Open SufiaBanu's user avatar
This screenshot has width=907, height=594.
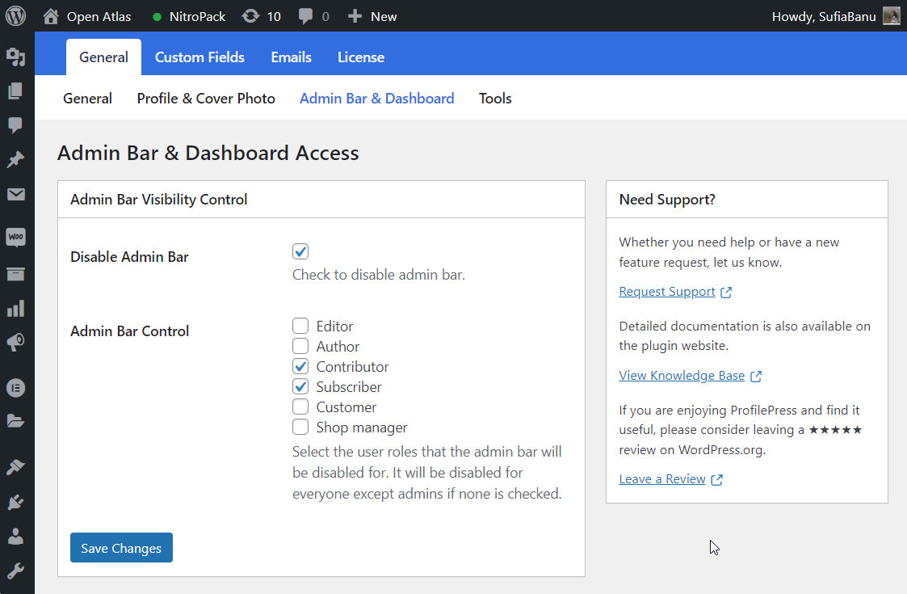(892, 16)
